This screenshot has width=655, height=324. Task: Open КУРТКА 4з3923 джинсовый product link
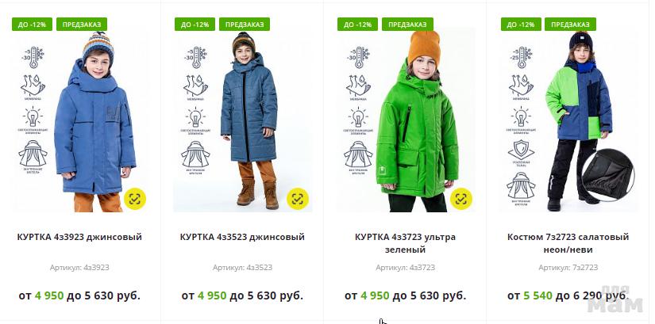coord(79,237)
